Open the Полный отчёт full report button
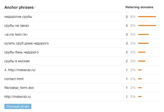 point(18,106)
